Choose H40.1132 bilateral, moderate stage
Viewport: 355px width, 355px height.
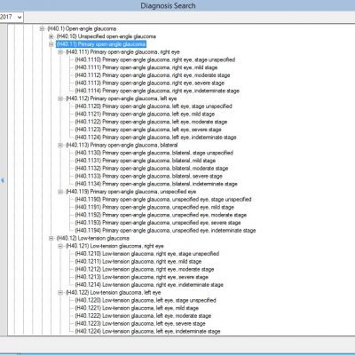coord(152,169)
